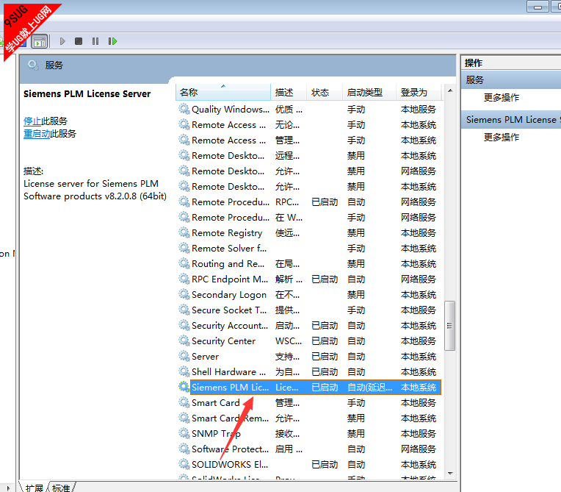Toggle the action pane toolbar icon
The image size is (561, 492).
[40, 42]
